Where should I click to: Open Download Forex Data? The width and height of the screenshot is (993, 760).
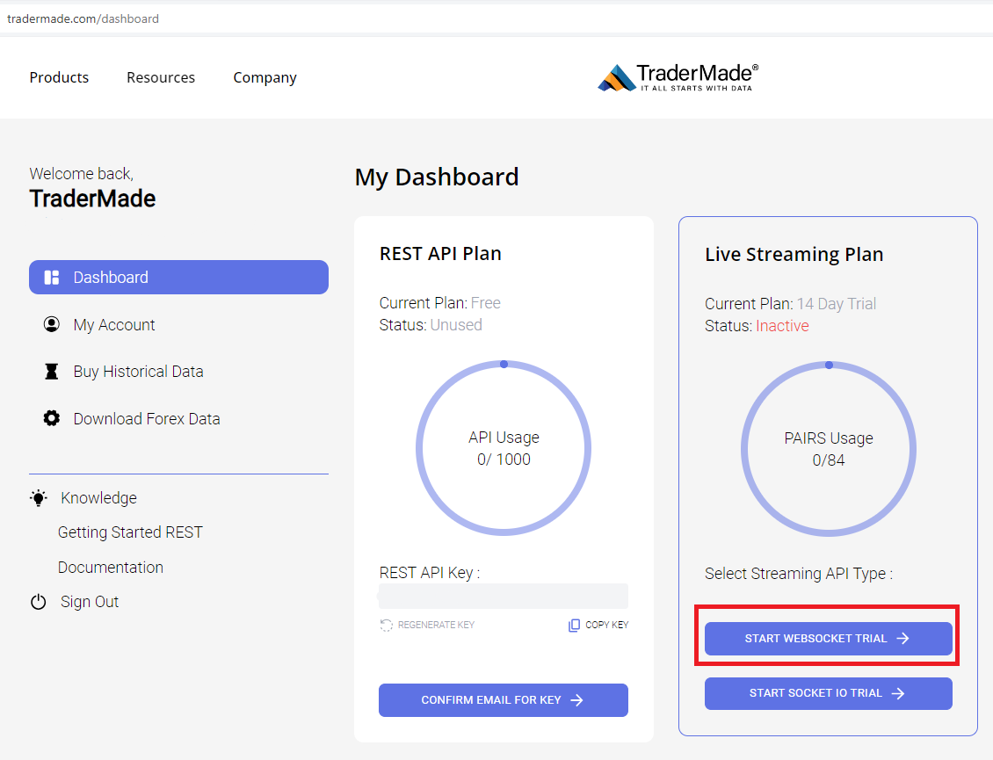click(x=146, y=418)
